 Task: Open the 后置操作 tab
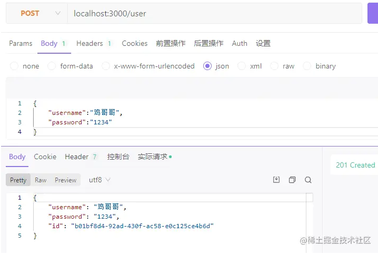pos(208,43)
